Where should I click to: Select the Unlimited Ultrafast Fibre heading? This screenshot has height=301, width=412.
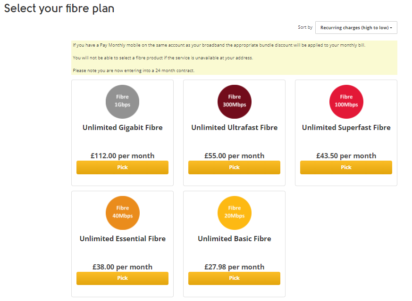pyautogui.click(x=234, y=127)
